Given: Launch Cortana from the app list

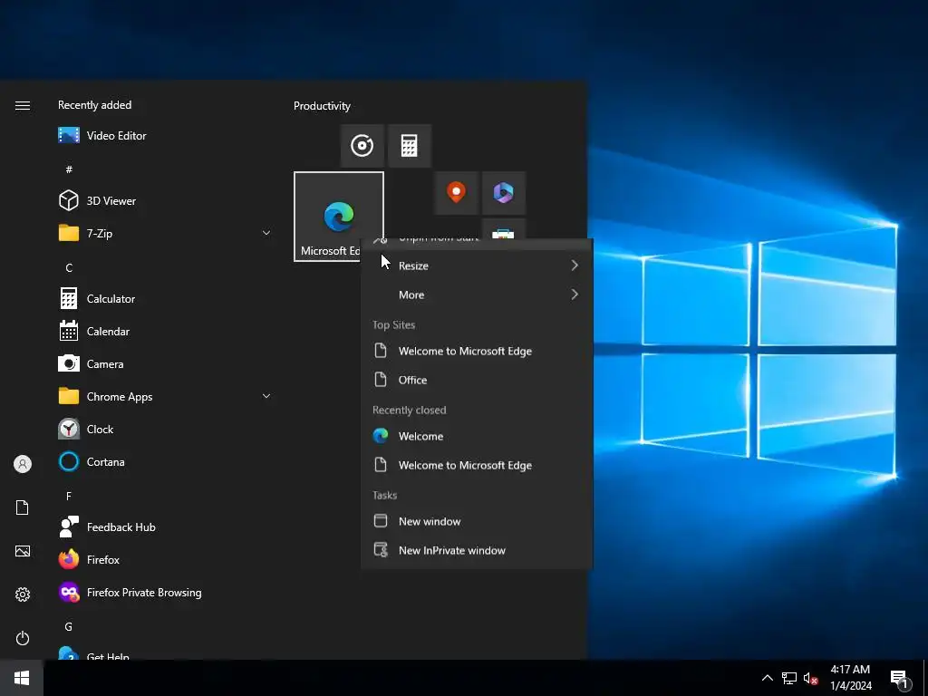Looking at the screenshot, I should [165, 461].
